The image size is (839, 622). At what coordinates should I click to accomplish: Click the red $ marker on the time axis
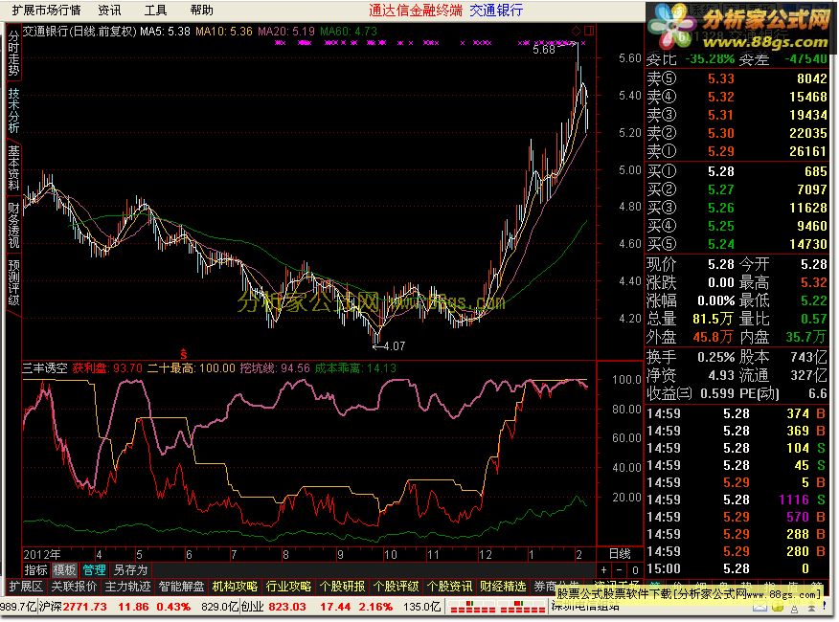pos(184,353)
